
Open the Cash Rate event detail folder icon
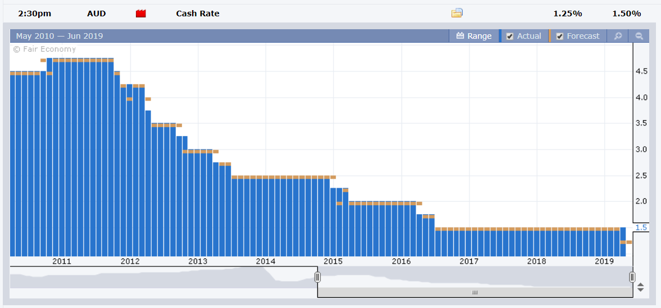coord(457,13)
